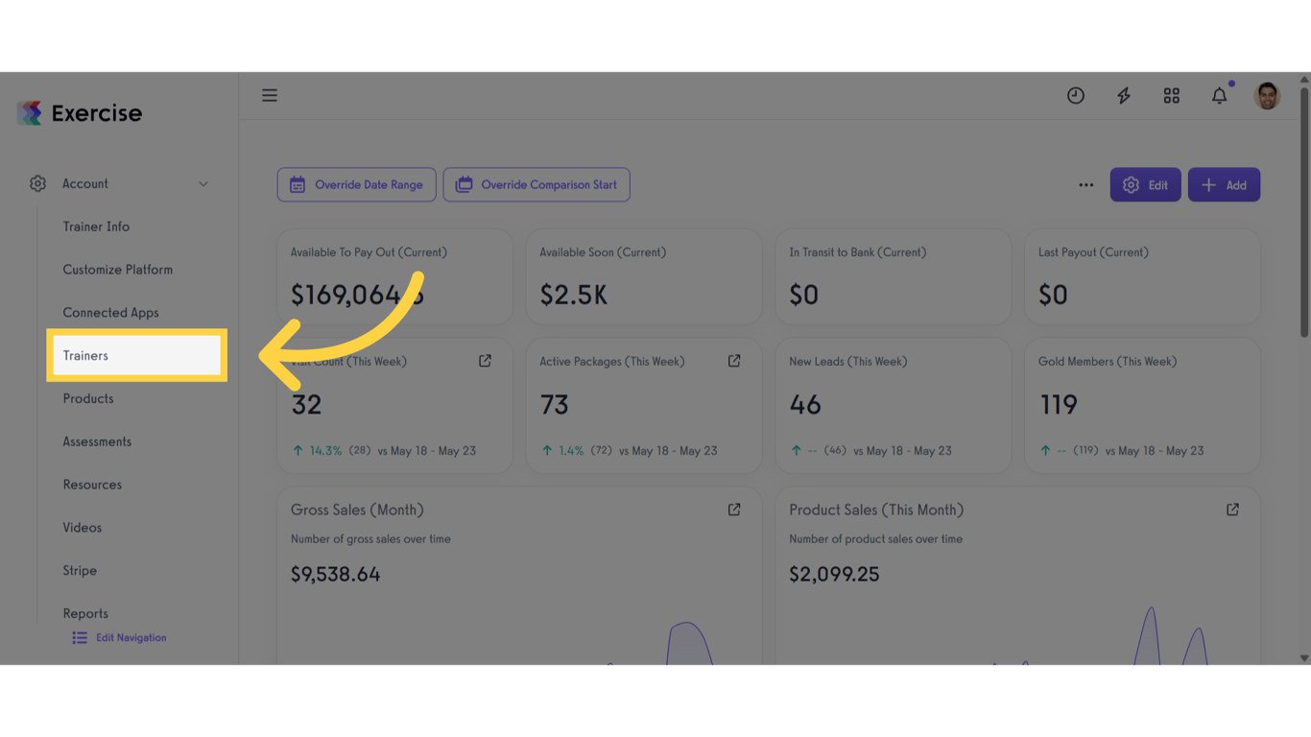
Task: Click Override Date Range button
Action: 357,185
